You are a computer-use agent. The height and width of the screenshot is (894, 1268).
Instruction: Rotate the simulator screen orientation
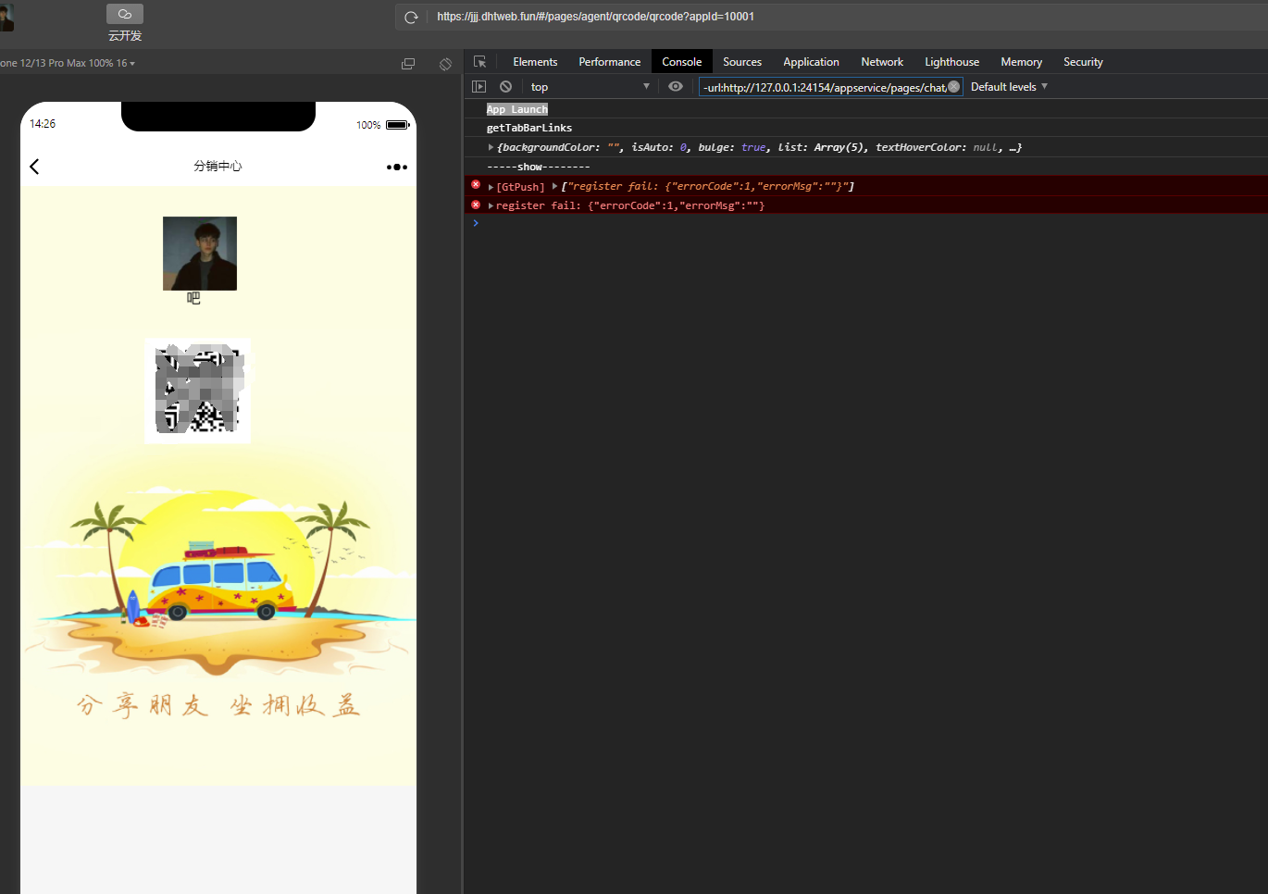tap(445, 64)
